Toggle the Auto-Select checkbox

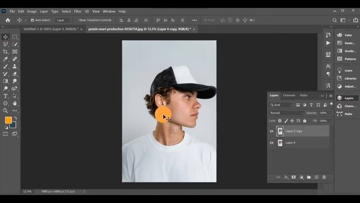coord(33,20)
